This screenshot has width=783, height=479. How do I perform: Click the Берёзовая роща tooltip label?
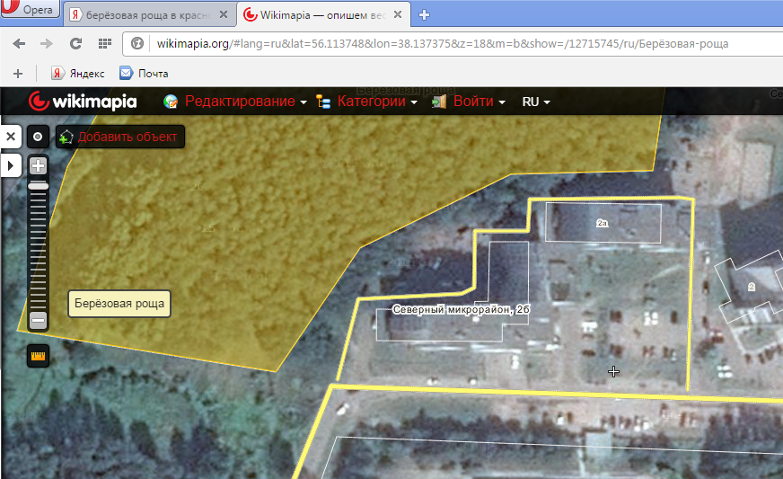click(x=119, y=304)
